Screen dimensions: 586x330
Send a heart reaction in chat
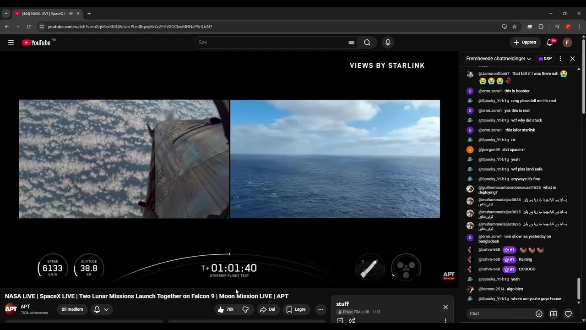coord(568,313)
